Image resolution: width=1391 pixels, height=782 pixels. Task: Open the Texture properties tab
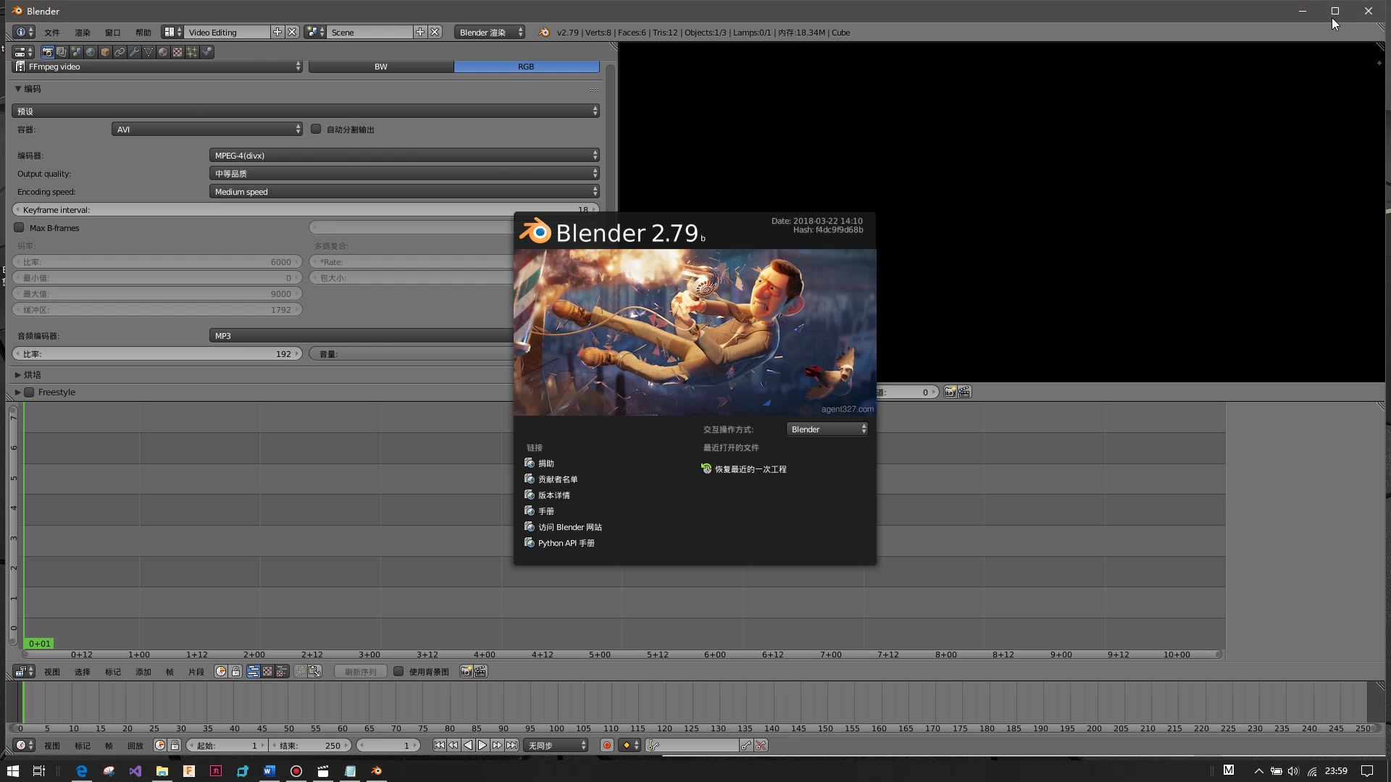pyautogui.click(x=176, y=52)
